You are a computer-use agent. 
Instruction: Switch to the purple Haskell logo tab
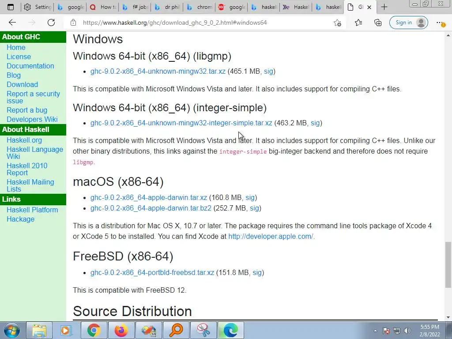pos(296,7)
